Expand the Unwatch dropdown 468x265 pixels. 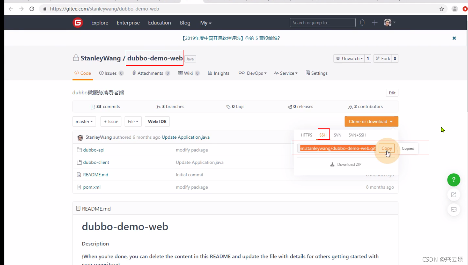(349, 58)
